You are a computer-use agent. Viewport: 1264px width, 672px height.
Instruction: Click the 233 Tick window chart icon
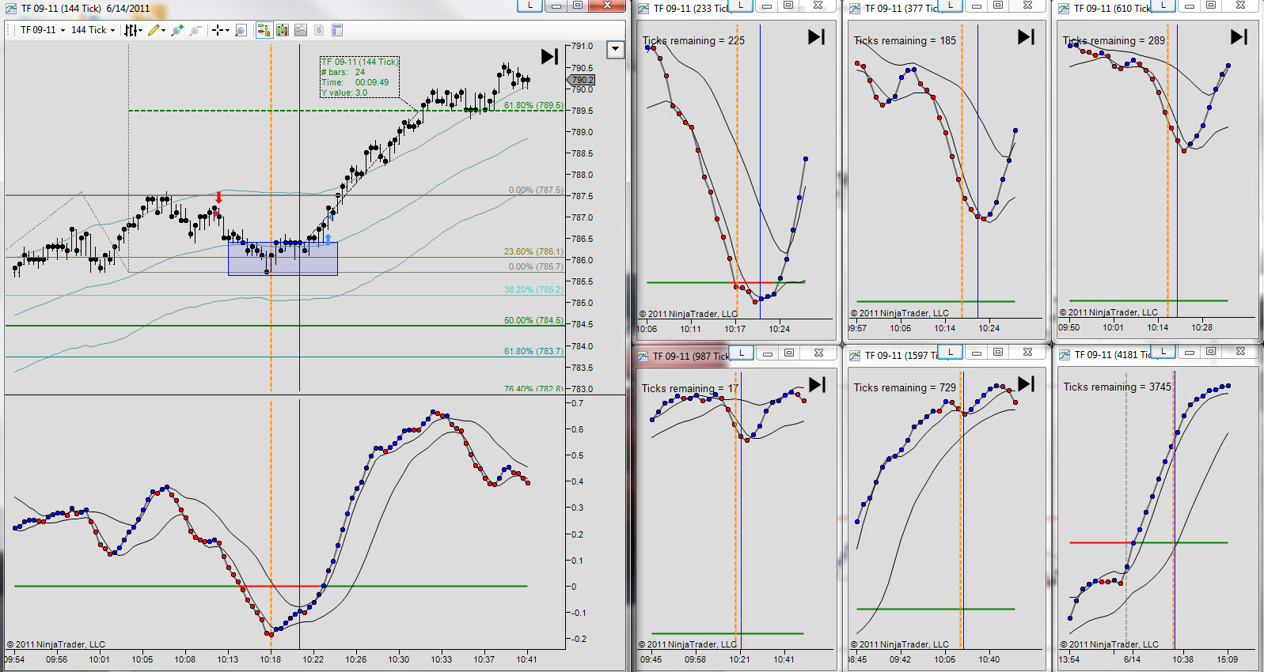(644, 9)
